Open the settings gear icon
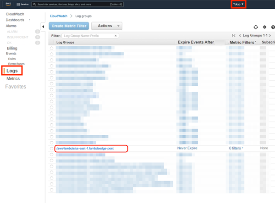The height and width of the screenshot is (204, 275). (264, 27)
